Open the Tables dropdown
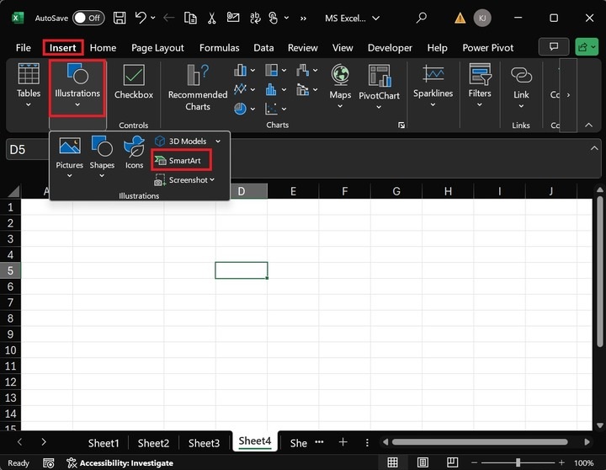Viewport: 606px width, 470px height. click(29, 87)
